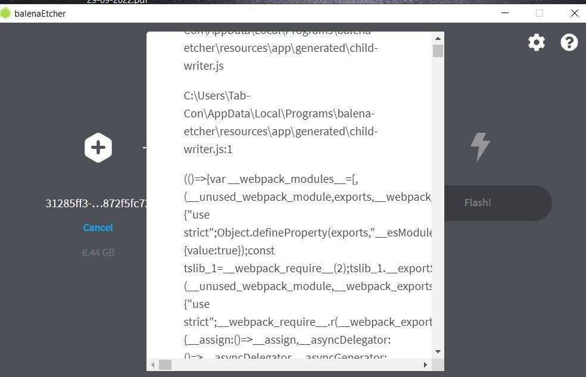Click the 6.44 GB size label
The image size is (586, 377).
(x=98, y=253)
